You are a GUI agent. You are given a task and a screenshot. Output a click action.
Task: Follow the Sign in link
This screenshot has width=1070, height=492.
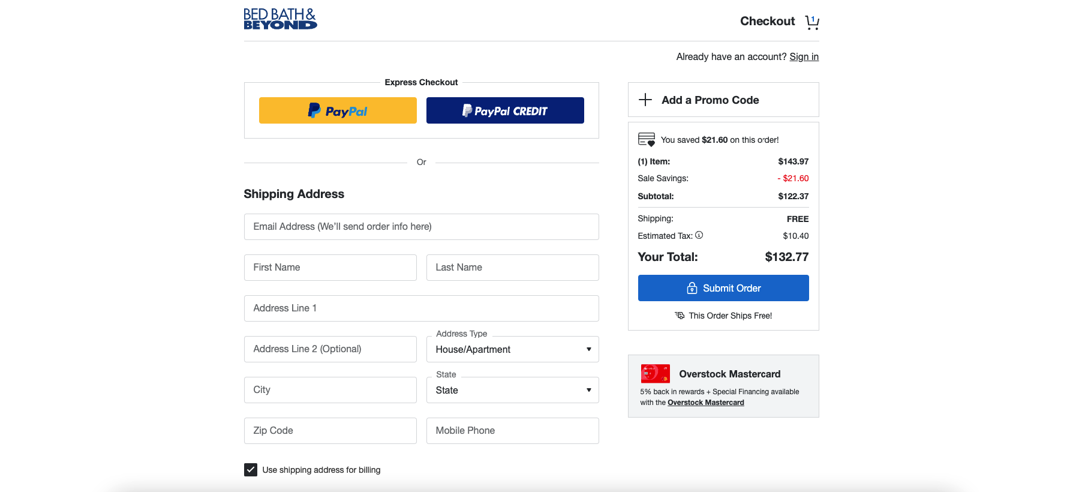(x=804, y=56)
